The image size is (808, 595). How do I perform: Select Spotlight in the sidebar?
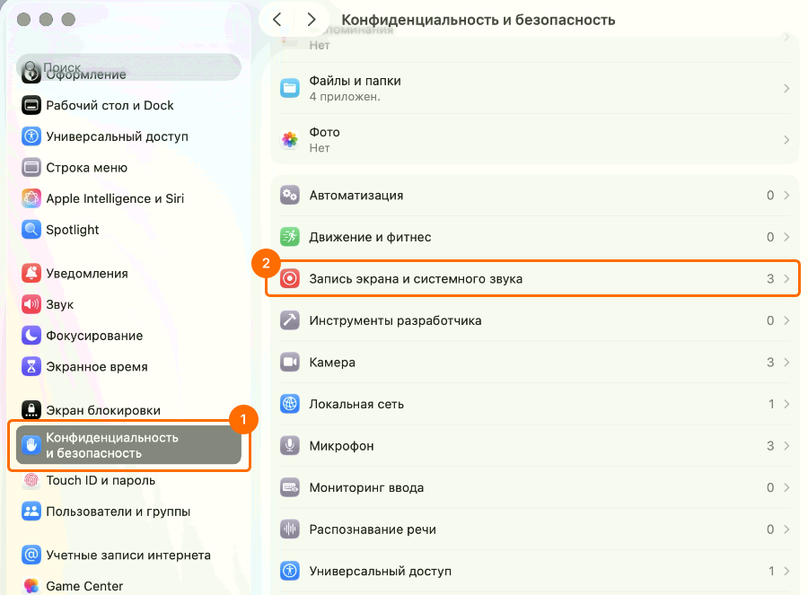coord(73,230)
